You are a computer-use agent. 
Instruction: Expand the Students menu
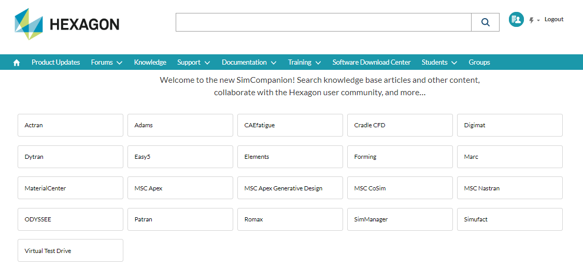[439, 62]
